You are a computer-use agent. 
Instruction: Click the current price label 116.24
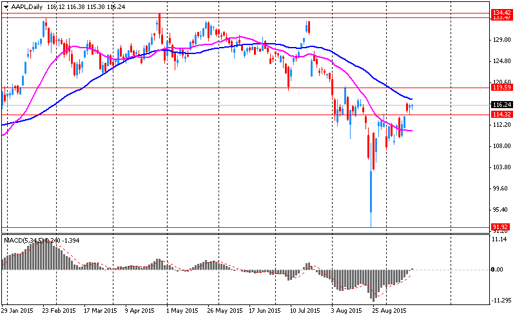click(501, 104)
